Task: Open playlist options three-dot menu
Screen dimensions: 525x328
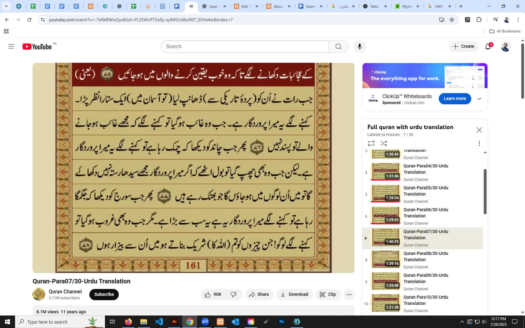Action: click(x=479, y=143)
